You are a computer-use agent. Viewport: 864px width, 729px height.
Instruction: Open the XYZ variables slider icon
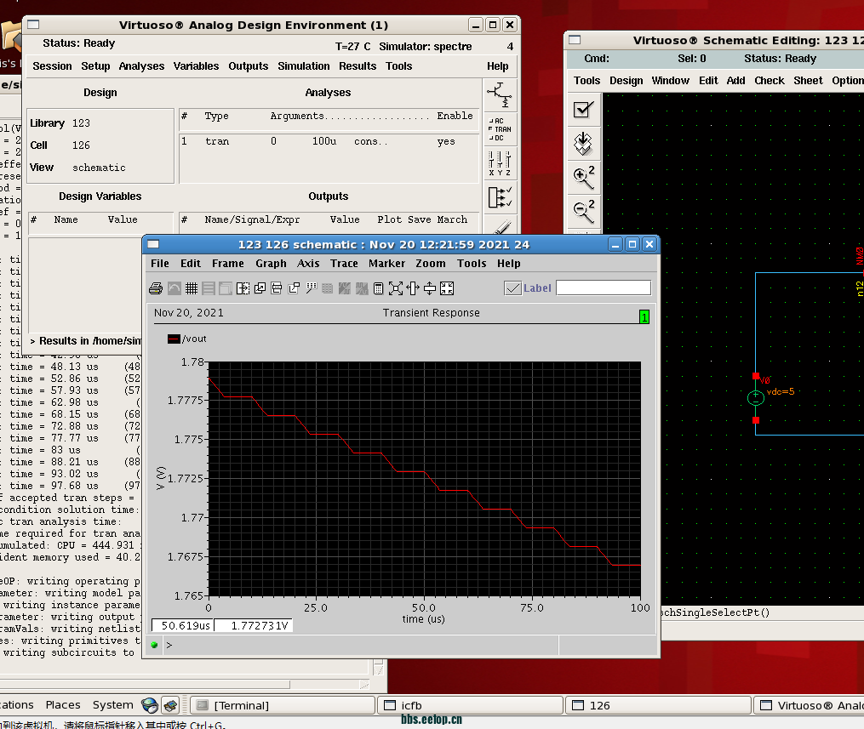501,163
